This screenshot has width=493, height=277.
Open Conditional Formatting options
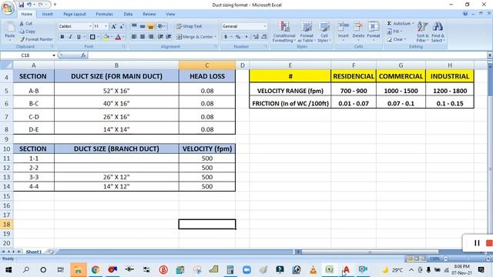[x=284, y=32]
